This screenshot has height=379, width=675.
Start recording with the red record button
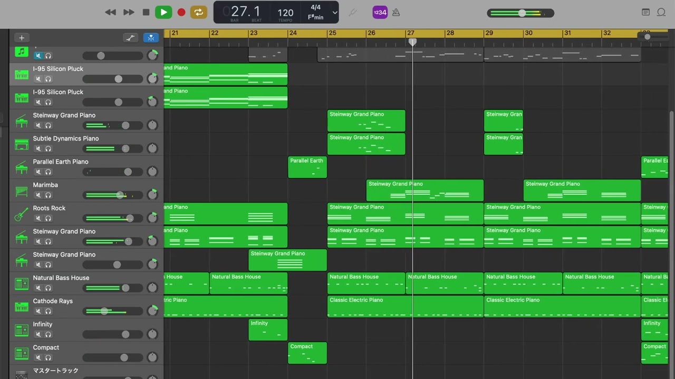181,12
